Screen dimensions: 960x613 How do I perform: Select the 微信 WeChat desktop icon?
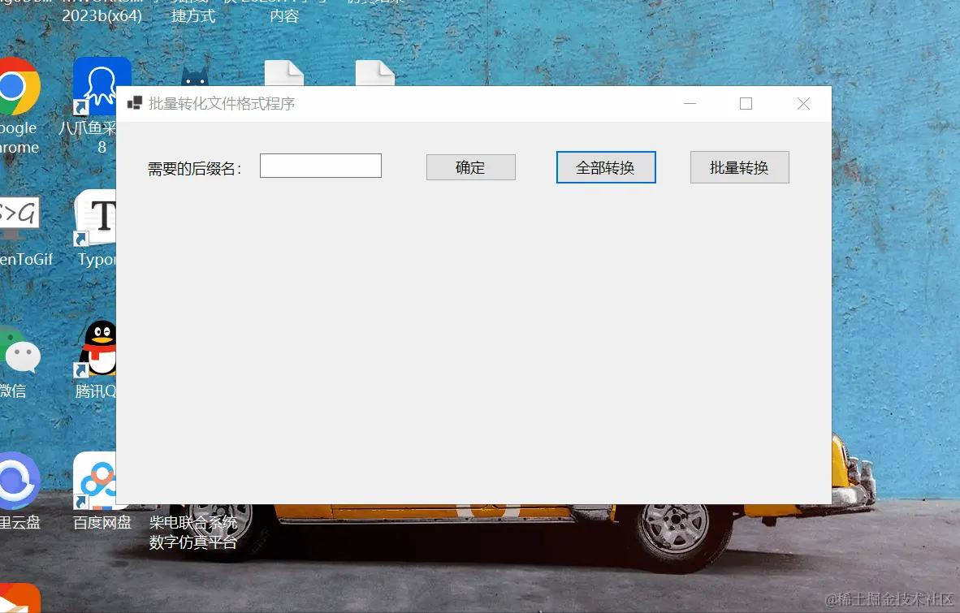[19, 350]
